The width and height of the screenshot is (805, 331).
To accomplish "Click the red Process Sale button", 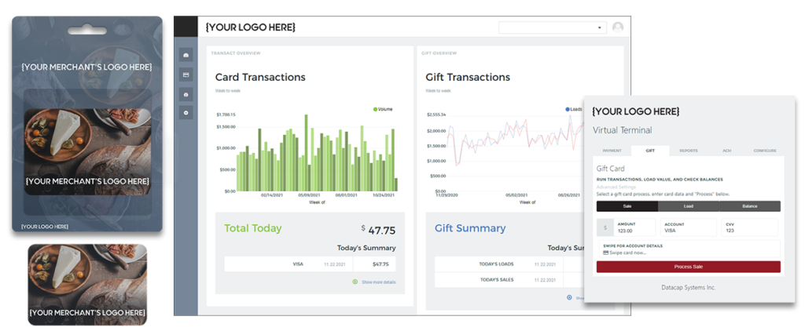I will click(x=689, y=267).
